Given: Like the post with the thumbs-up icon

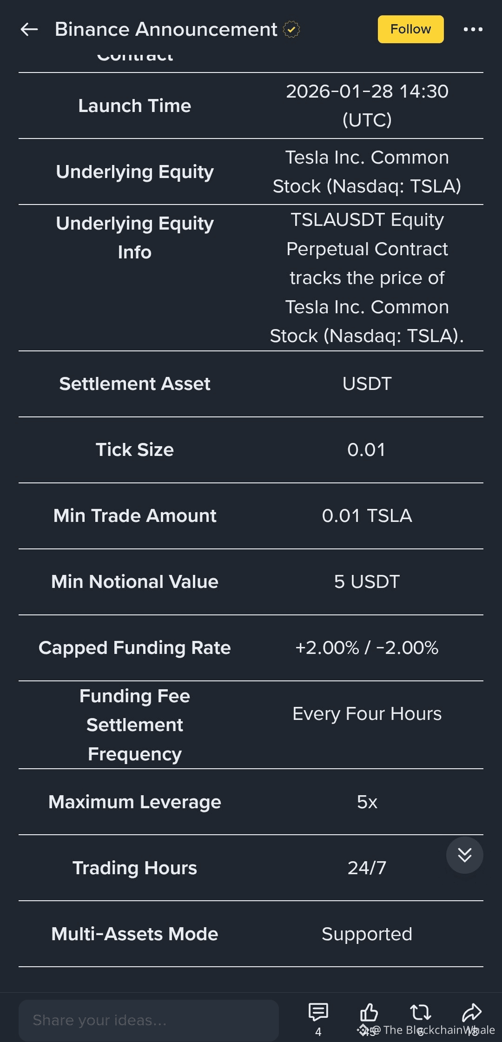Looking at the screenshot, I should (369, 1012).
